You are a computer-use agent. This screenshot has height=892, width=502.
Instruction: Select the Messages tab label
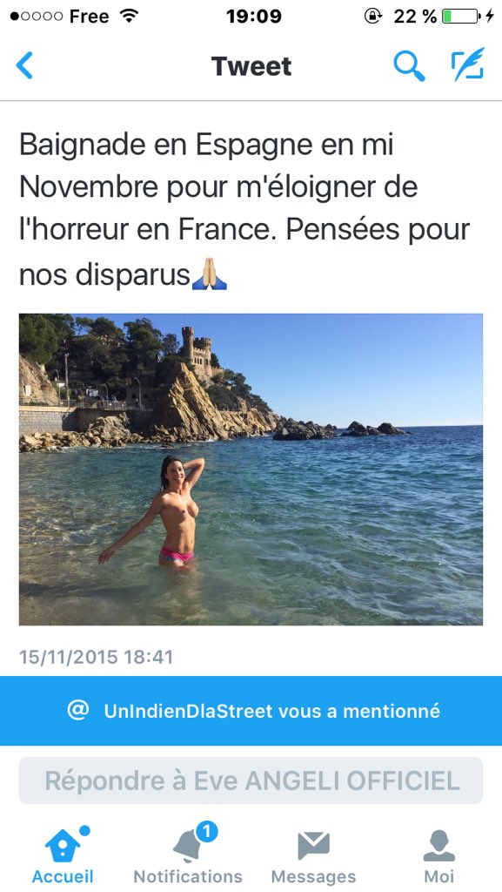pos(313,876)
